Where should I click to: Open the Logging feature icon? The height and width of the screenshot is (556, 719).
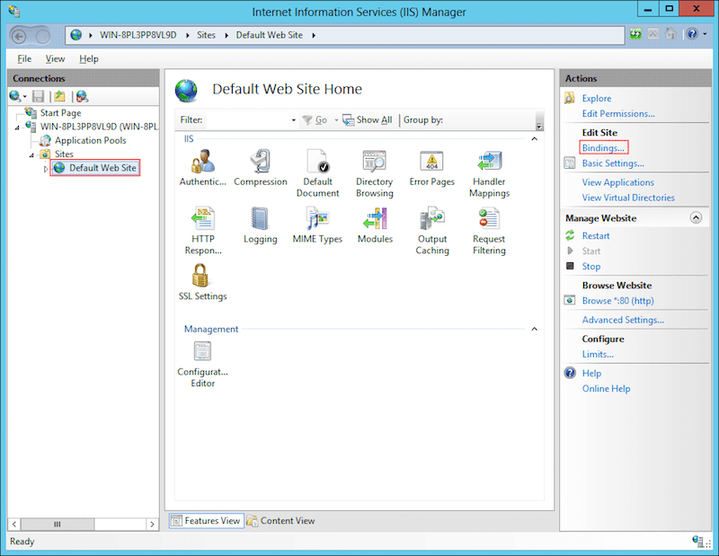pyautogui.click(x=261, y=225)
